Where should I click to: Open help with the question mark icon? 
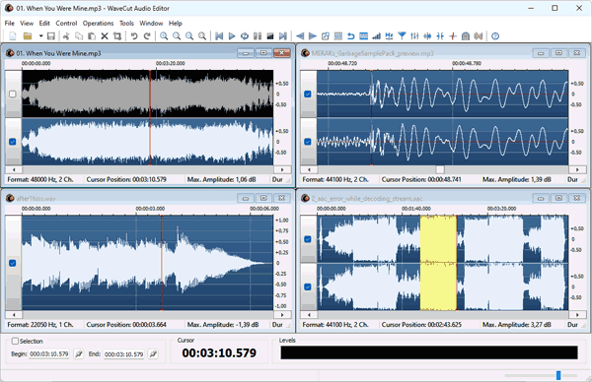pos(495,36)
